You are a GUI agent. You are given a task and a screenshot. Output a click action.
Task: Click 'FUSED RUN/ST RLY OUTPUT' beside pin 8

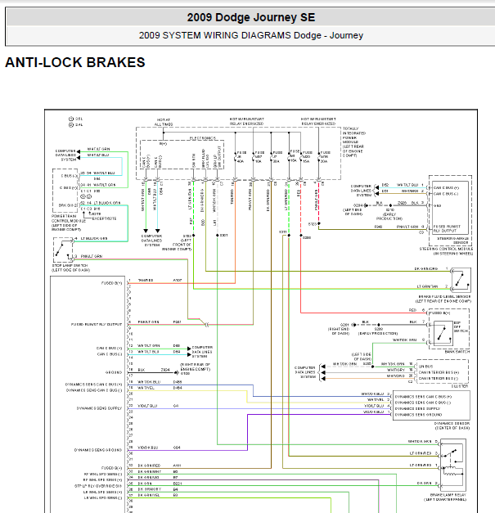[x=97, y=324]
